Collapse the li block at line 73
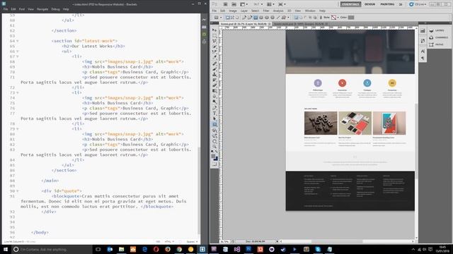Viewport: 453px width, 254px height. pos(17,92)
